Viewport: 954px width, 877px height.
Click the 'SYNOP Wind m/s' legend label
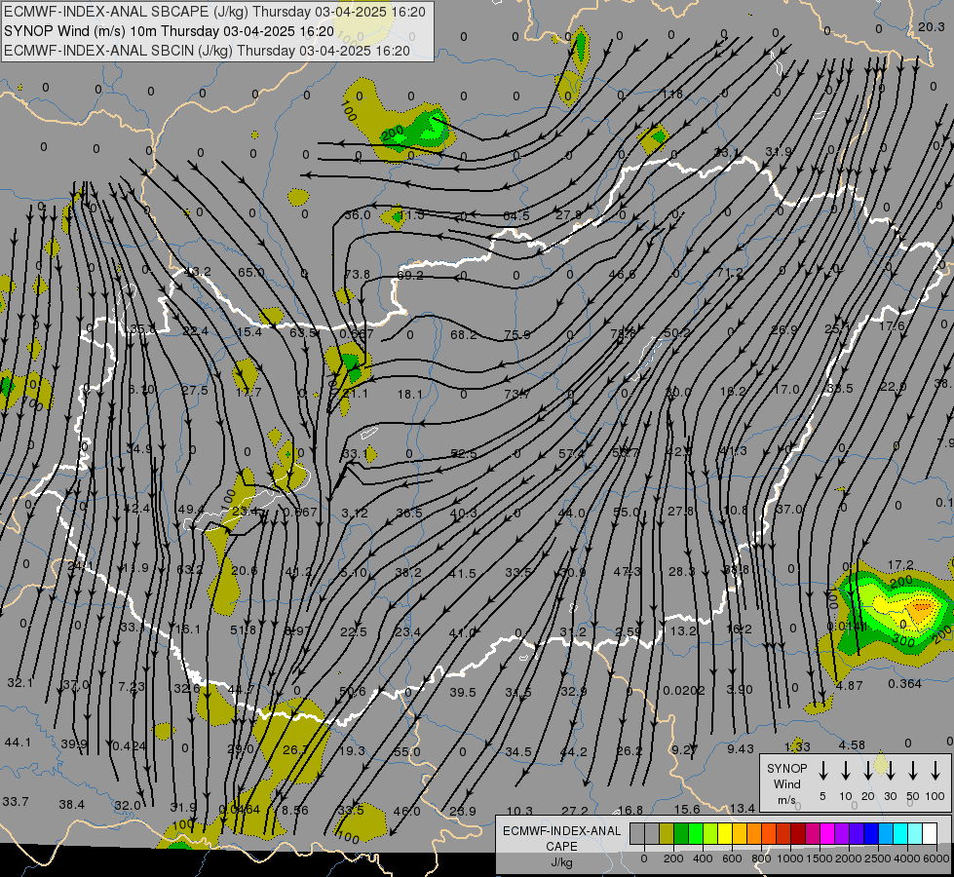786,783
